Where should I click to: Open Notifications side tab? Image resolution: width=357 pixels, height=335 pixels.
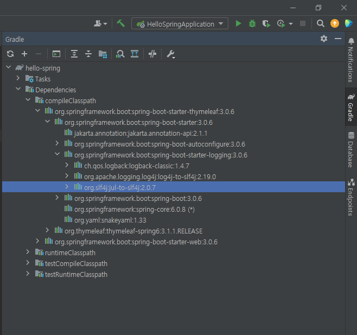click(351, 60)
